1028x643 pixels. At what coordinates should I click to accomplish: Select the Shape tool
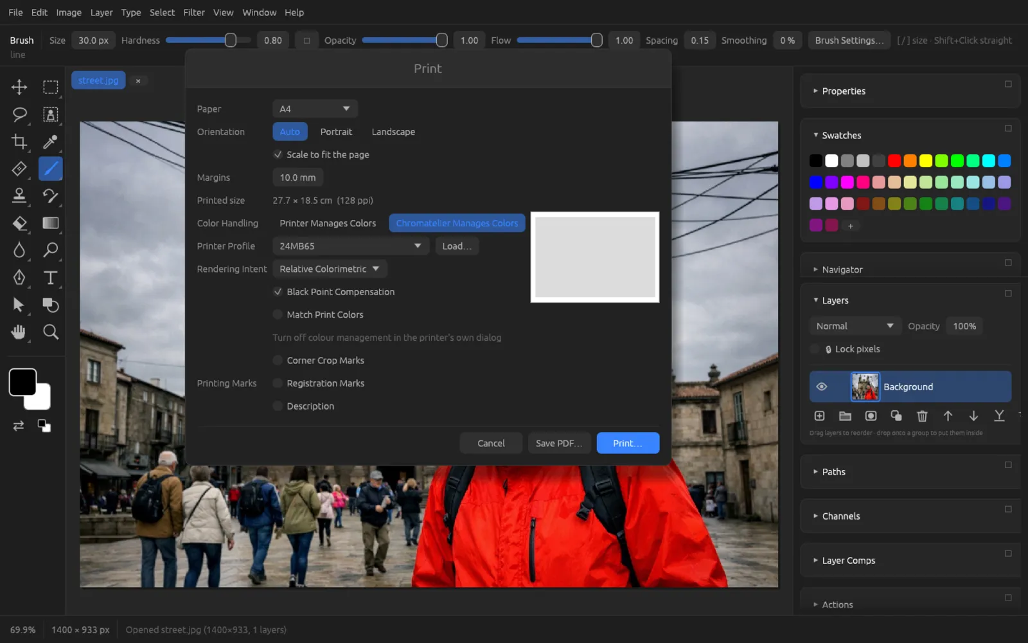(x=51, y=305)
